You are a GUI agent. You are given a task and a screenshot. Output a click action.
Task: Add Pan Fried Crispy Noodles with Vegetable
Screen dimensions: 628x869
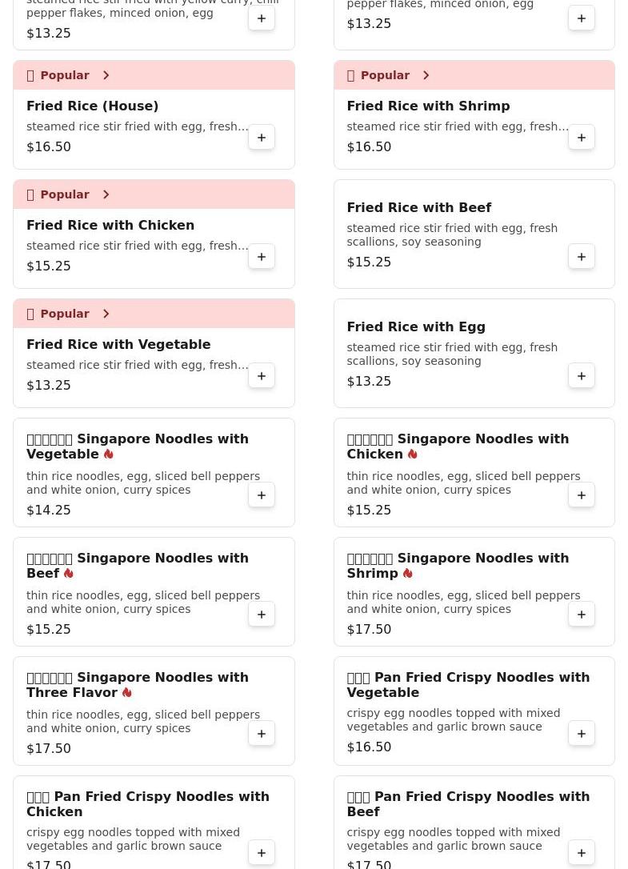582,734
